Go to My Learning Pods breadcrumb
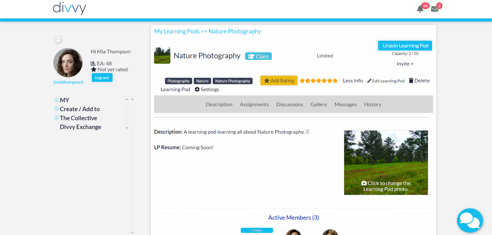This screenshot has width=492, height=235. click(177, 31)
